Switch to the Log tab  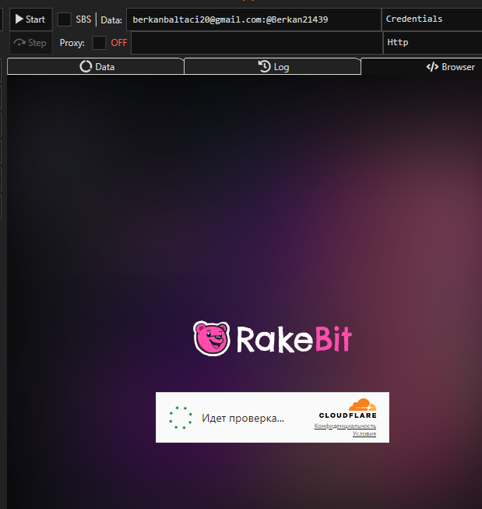point(273,66)
